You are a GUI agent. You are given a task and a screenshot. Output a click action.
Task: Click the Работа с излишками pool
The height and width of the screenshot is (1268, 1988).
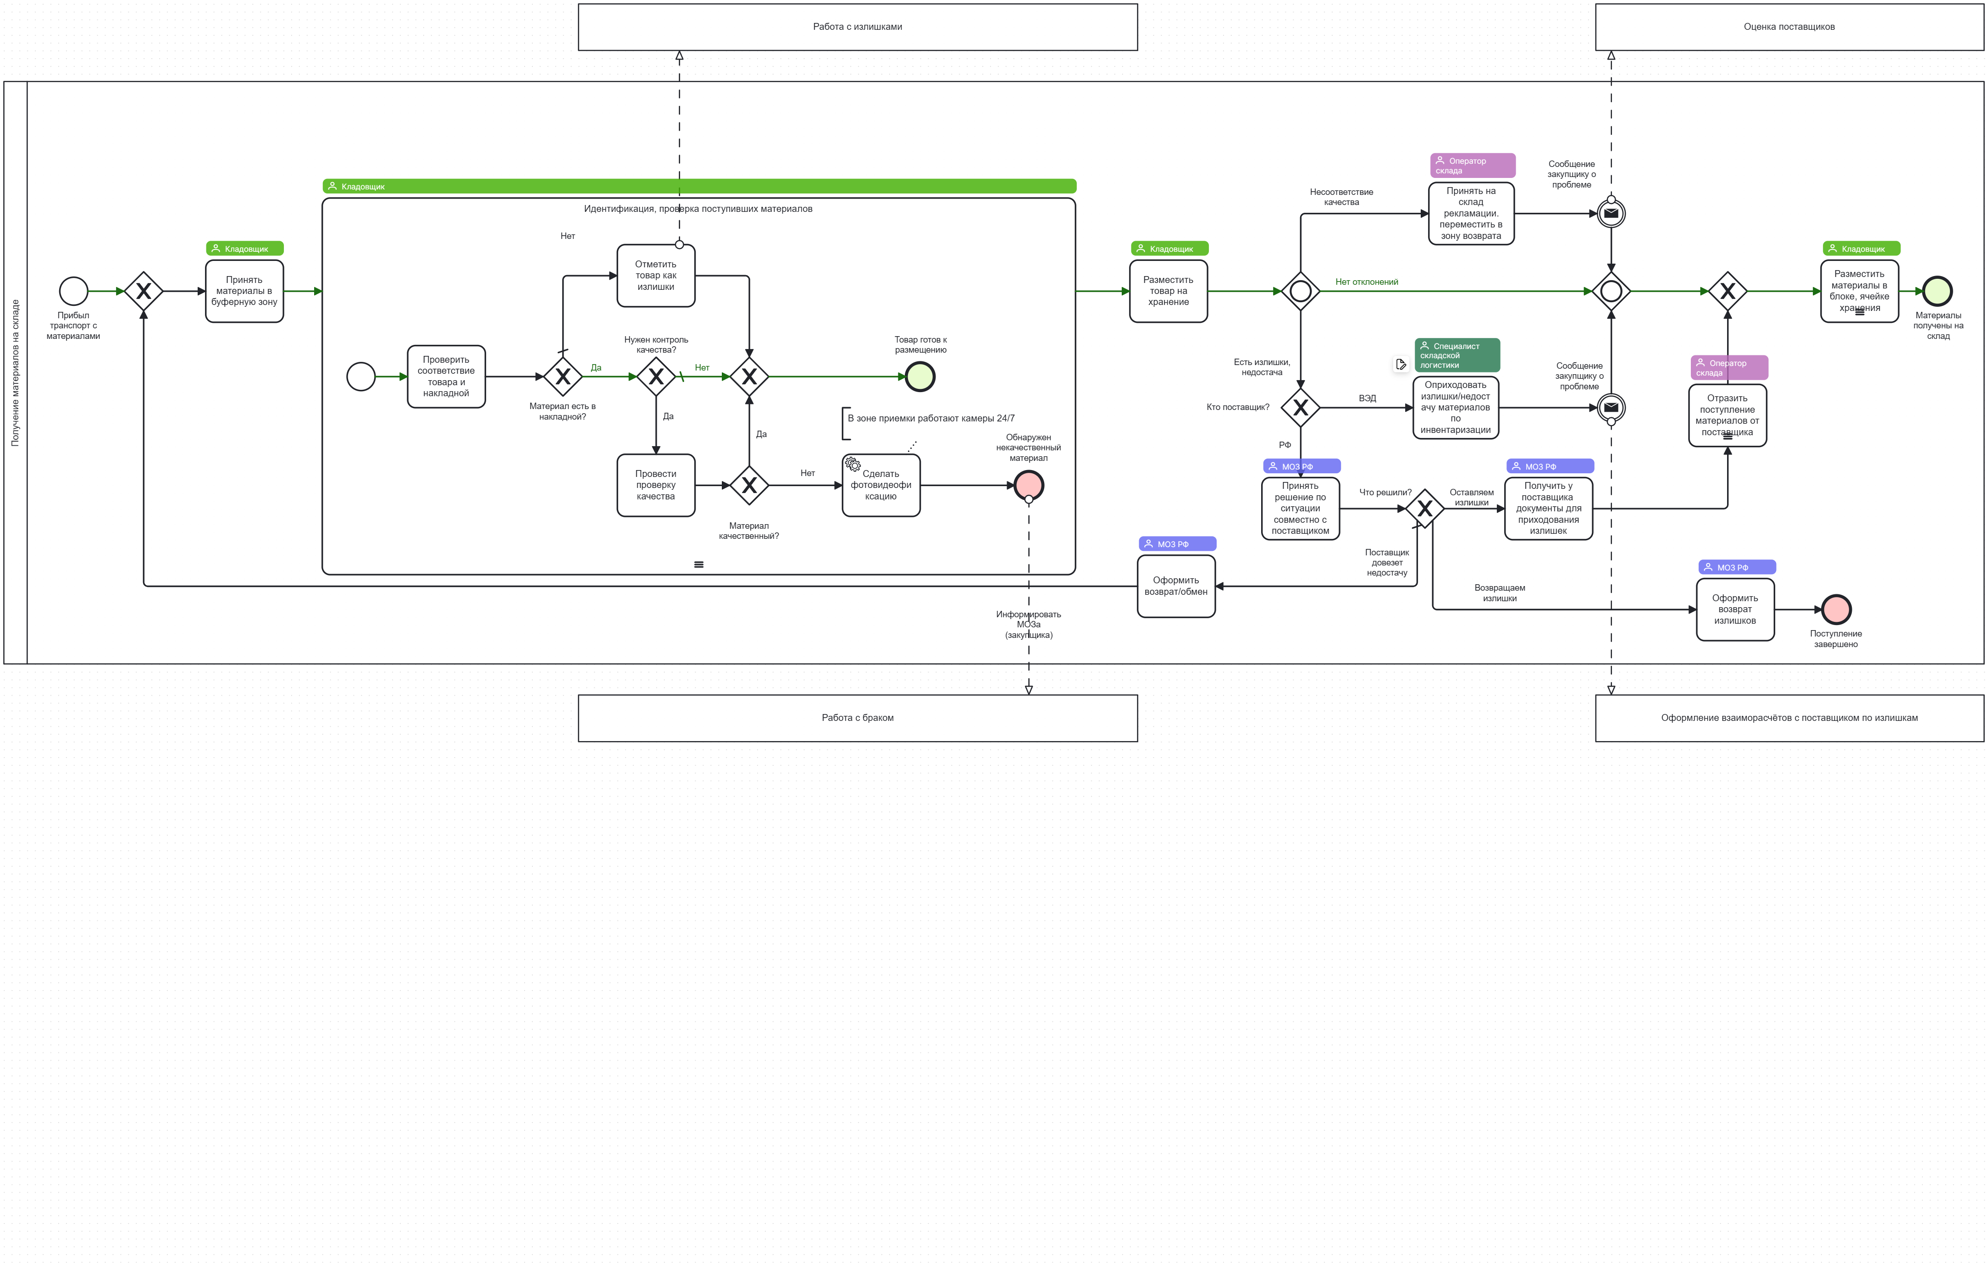[x=857, y=27]
